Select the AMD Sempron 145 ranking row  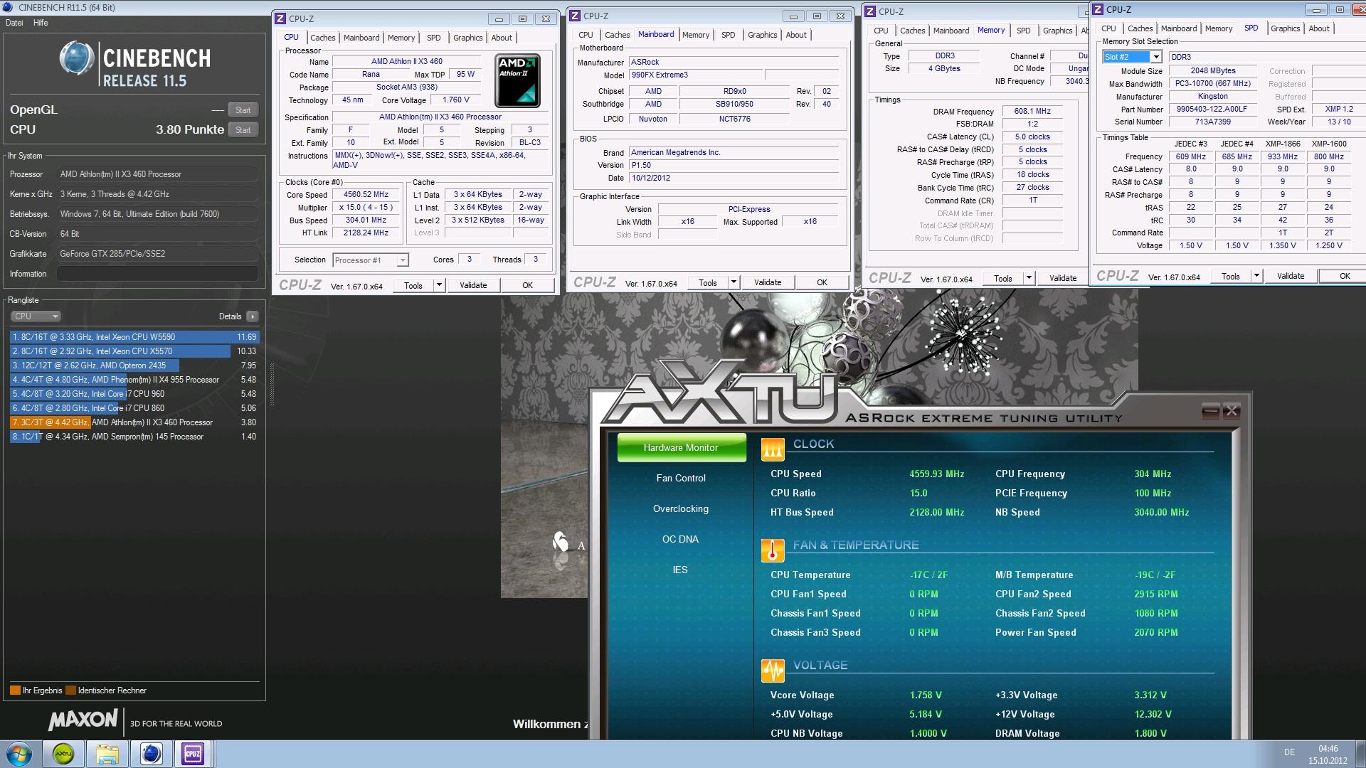[134, 437]
